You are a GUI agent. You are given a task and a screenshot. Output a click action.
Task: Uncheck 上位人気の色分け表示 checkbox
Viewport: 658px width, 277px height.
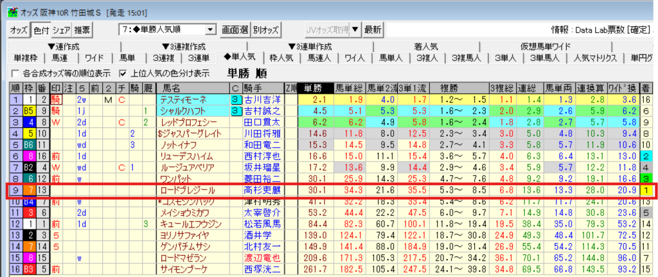click(x=123, y=73)
